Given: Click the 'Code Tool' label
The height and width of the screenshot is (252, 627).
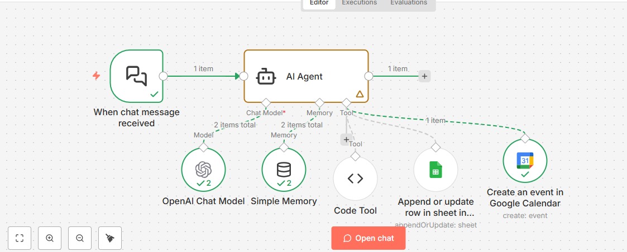Looking at the screenshot, I should (355, 210).
